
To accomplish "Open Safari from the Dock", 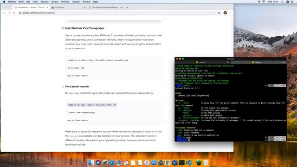I will pyautogui.click(x=112, y=162).
